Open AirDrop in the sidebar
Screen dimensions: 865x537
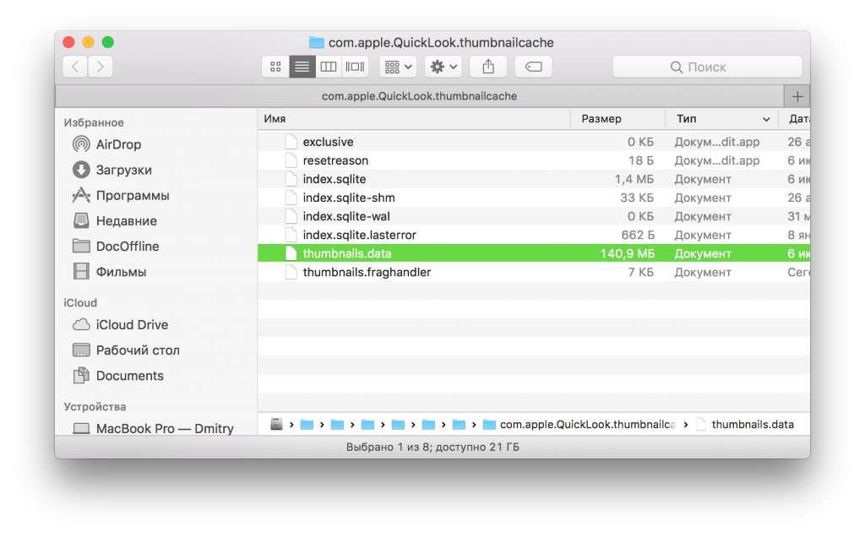[118, 144]
